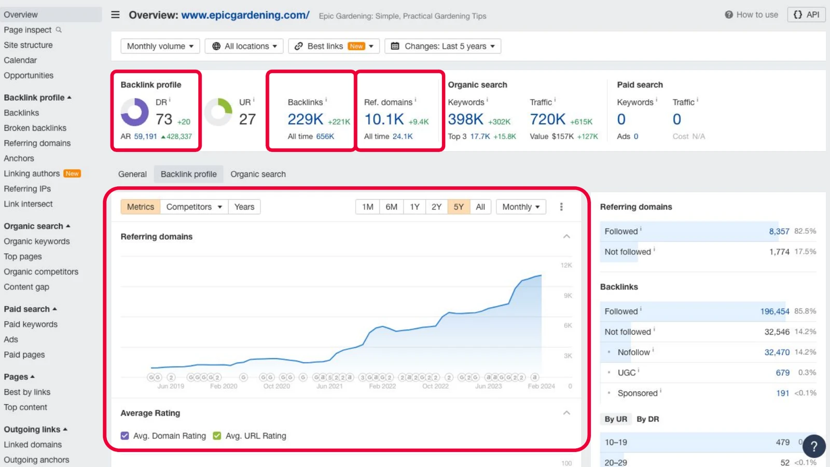Click the globe icon in All locations
This screenshot has height=467, width=830.
(x=216, y=46)
